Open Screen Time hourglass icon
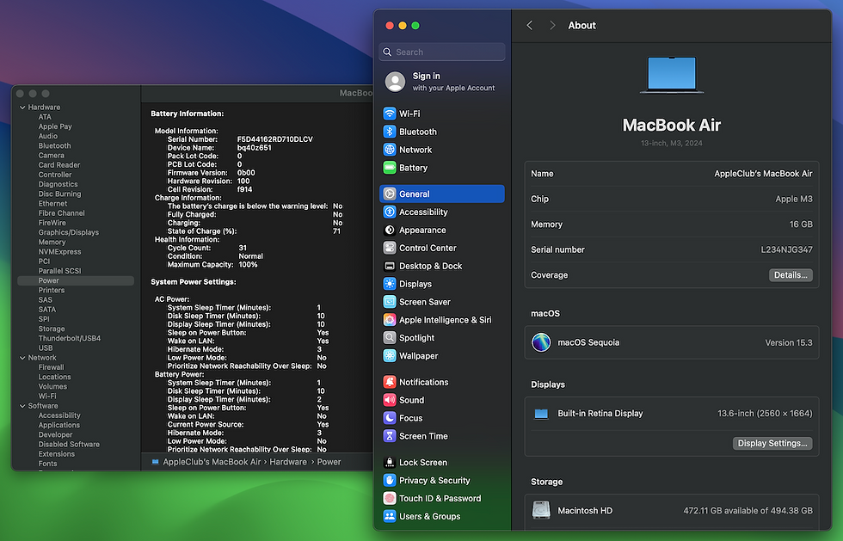 tap(389, 436)
